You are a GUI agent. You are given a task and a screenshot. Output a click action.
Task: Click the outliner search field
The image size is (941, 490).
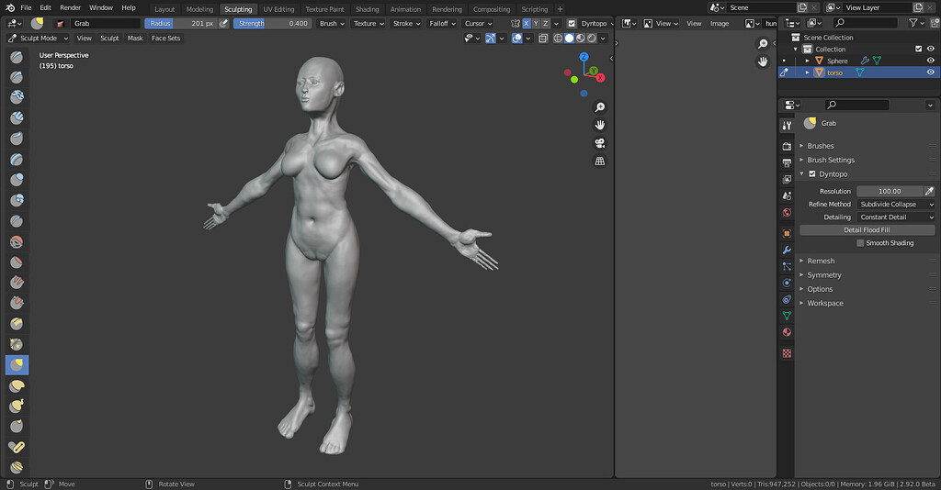click(865, 23)
